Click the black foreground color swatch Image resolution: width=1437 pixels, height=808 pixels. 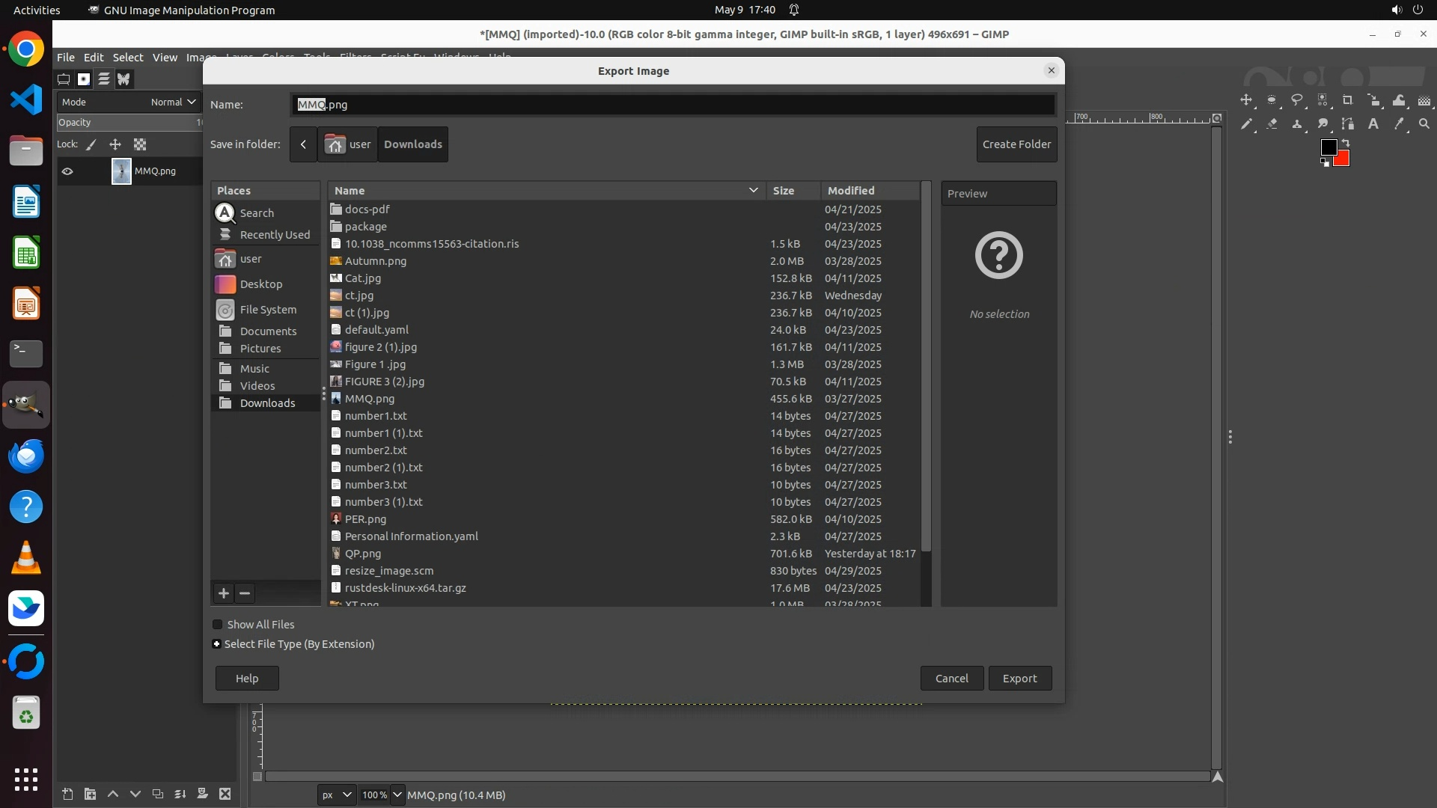(1328, 147)
